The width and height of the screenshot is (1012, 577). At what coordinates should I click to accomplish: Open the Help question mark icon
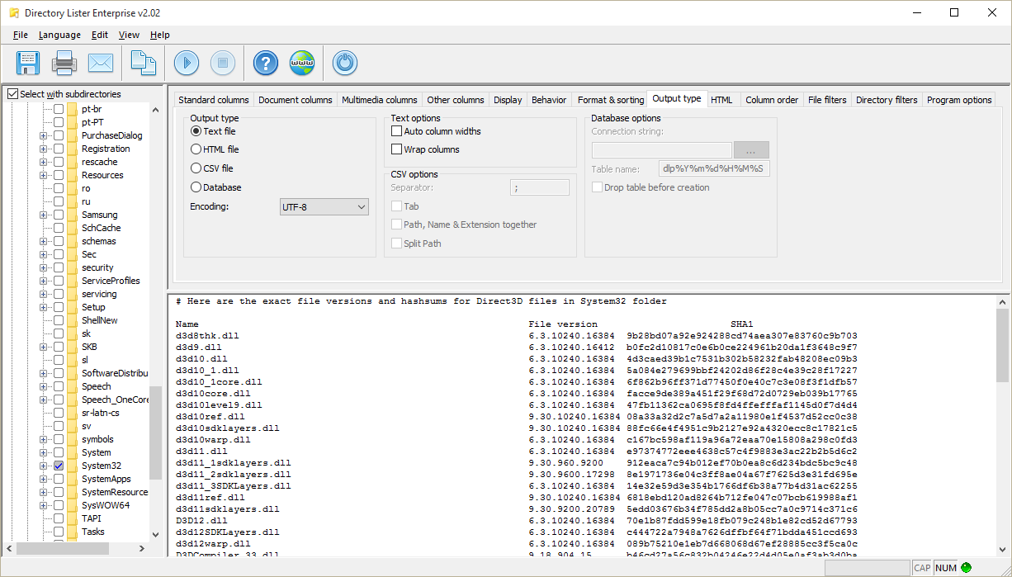coord(266,63)
